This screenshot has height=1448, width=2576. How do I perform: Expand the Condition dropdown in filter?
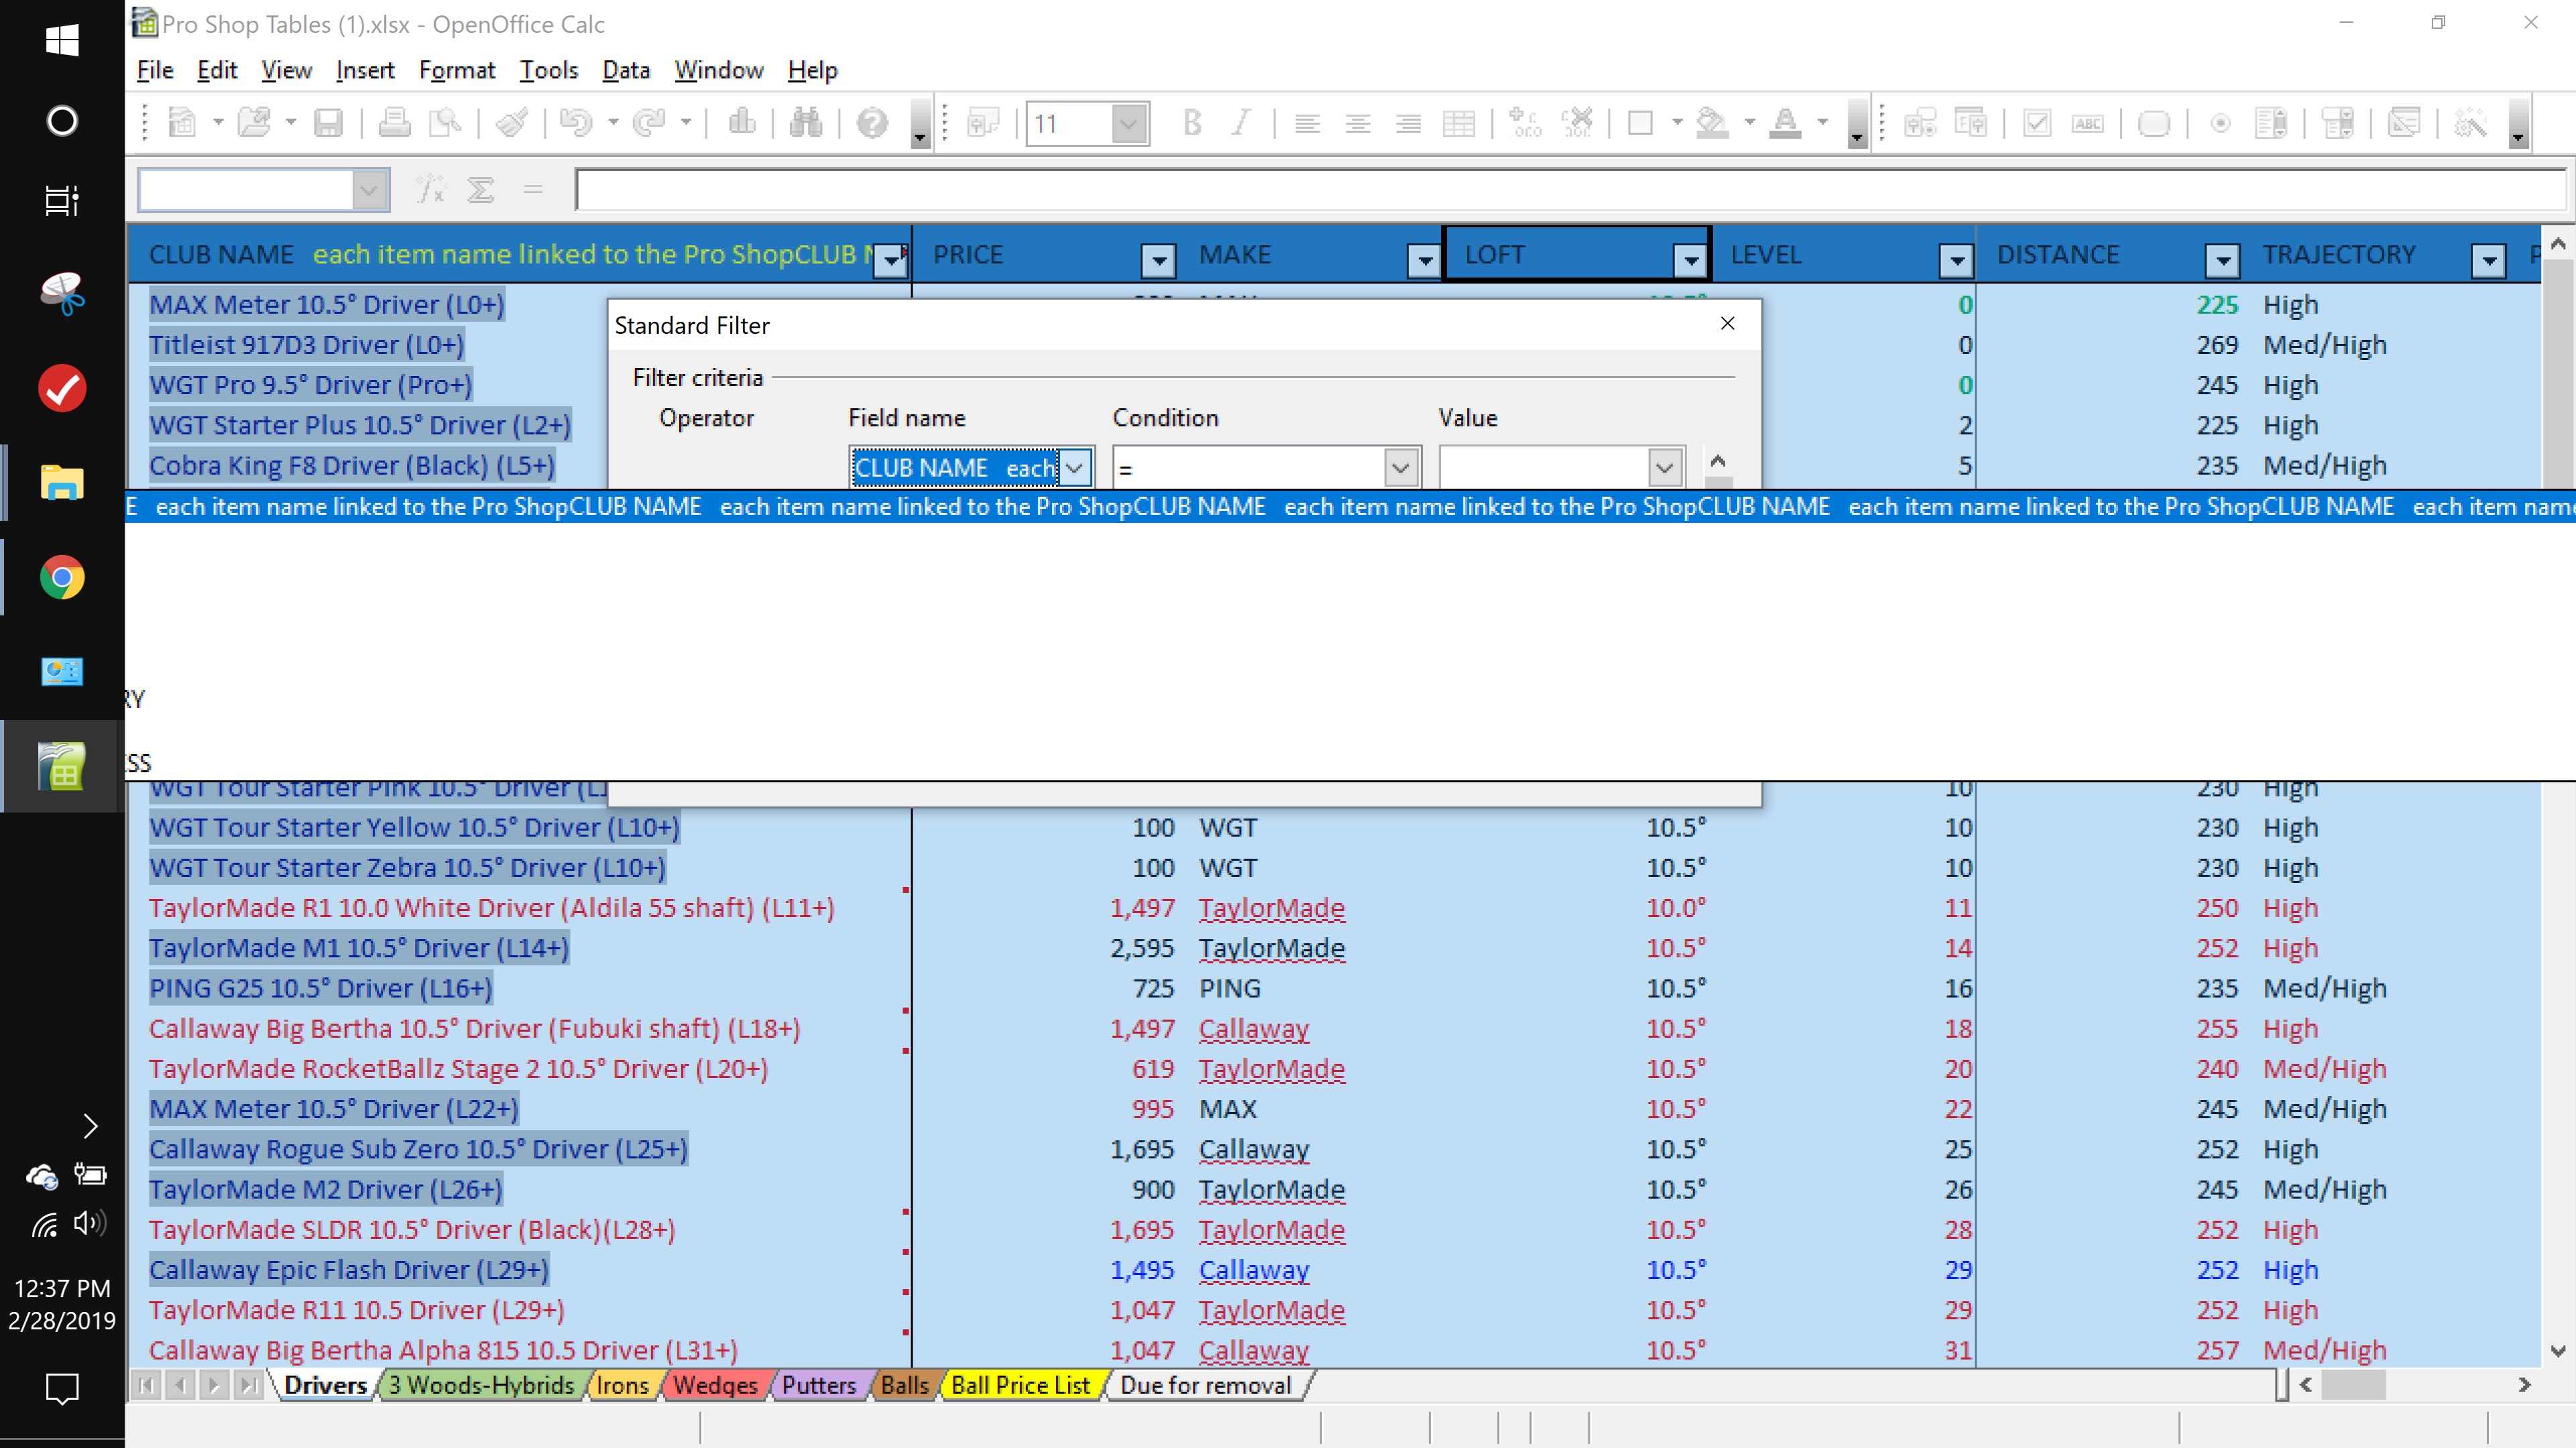[x=1400, y=467]
